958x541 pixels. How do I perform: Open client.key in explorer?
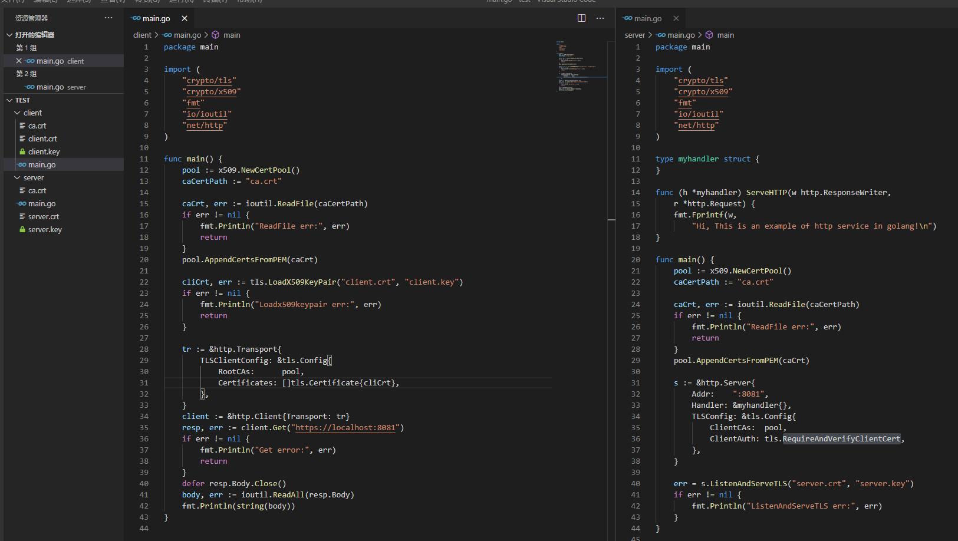[x=64, y=151]
